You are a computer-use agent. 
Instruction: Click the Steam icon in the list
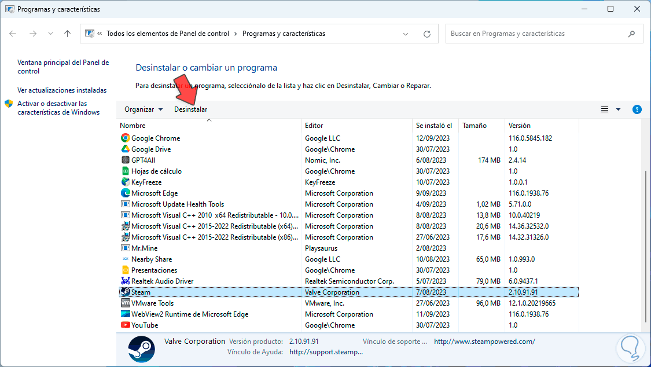[126, 292]
